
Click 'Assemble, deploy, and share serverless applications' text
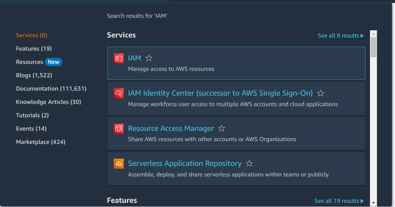pyautogui.click(x=228, y=174)
